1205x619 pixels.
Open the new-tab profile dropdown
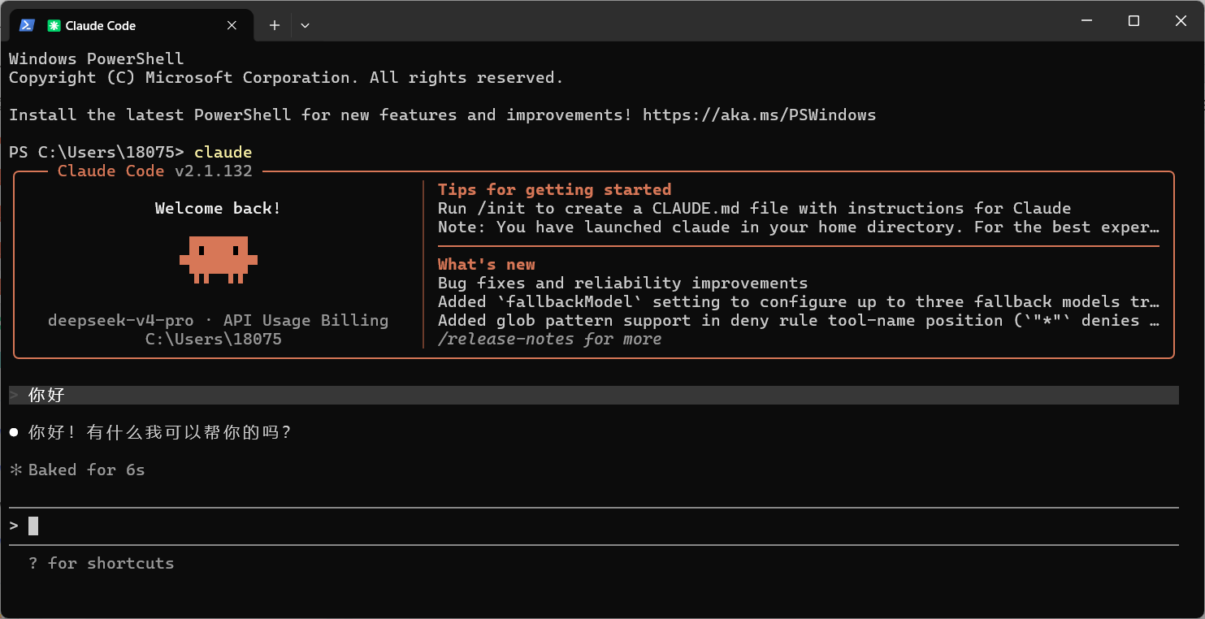click(x=305, y=25)
